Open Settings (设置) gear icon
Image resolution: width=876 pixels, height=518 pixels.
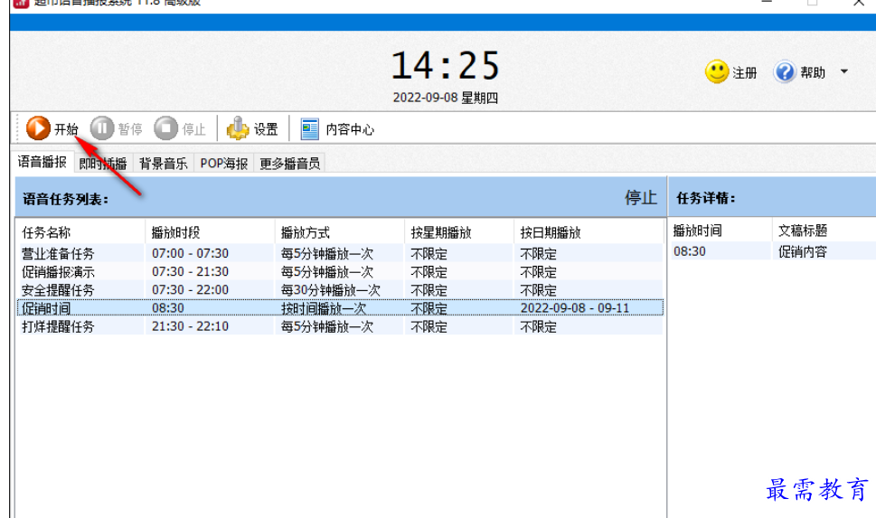point(238,129)
